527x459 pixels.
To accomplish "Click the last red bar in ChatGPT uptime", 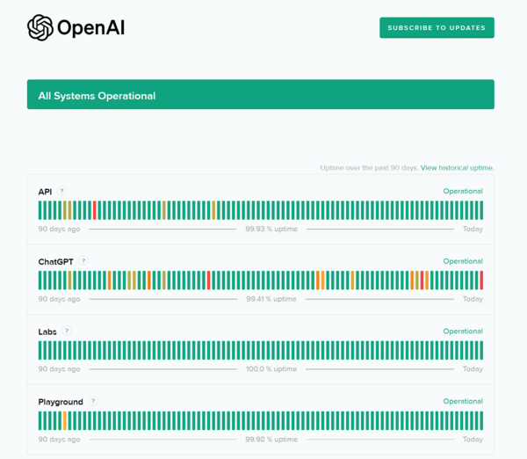I will 481,280.
